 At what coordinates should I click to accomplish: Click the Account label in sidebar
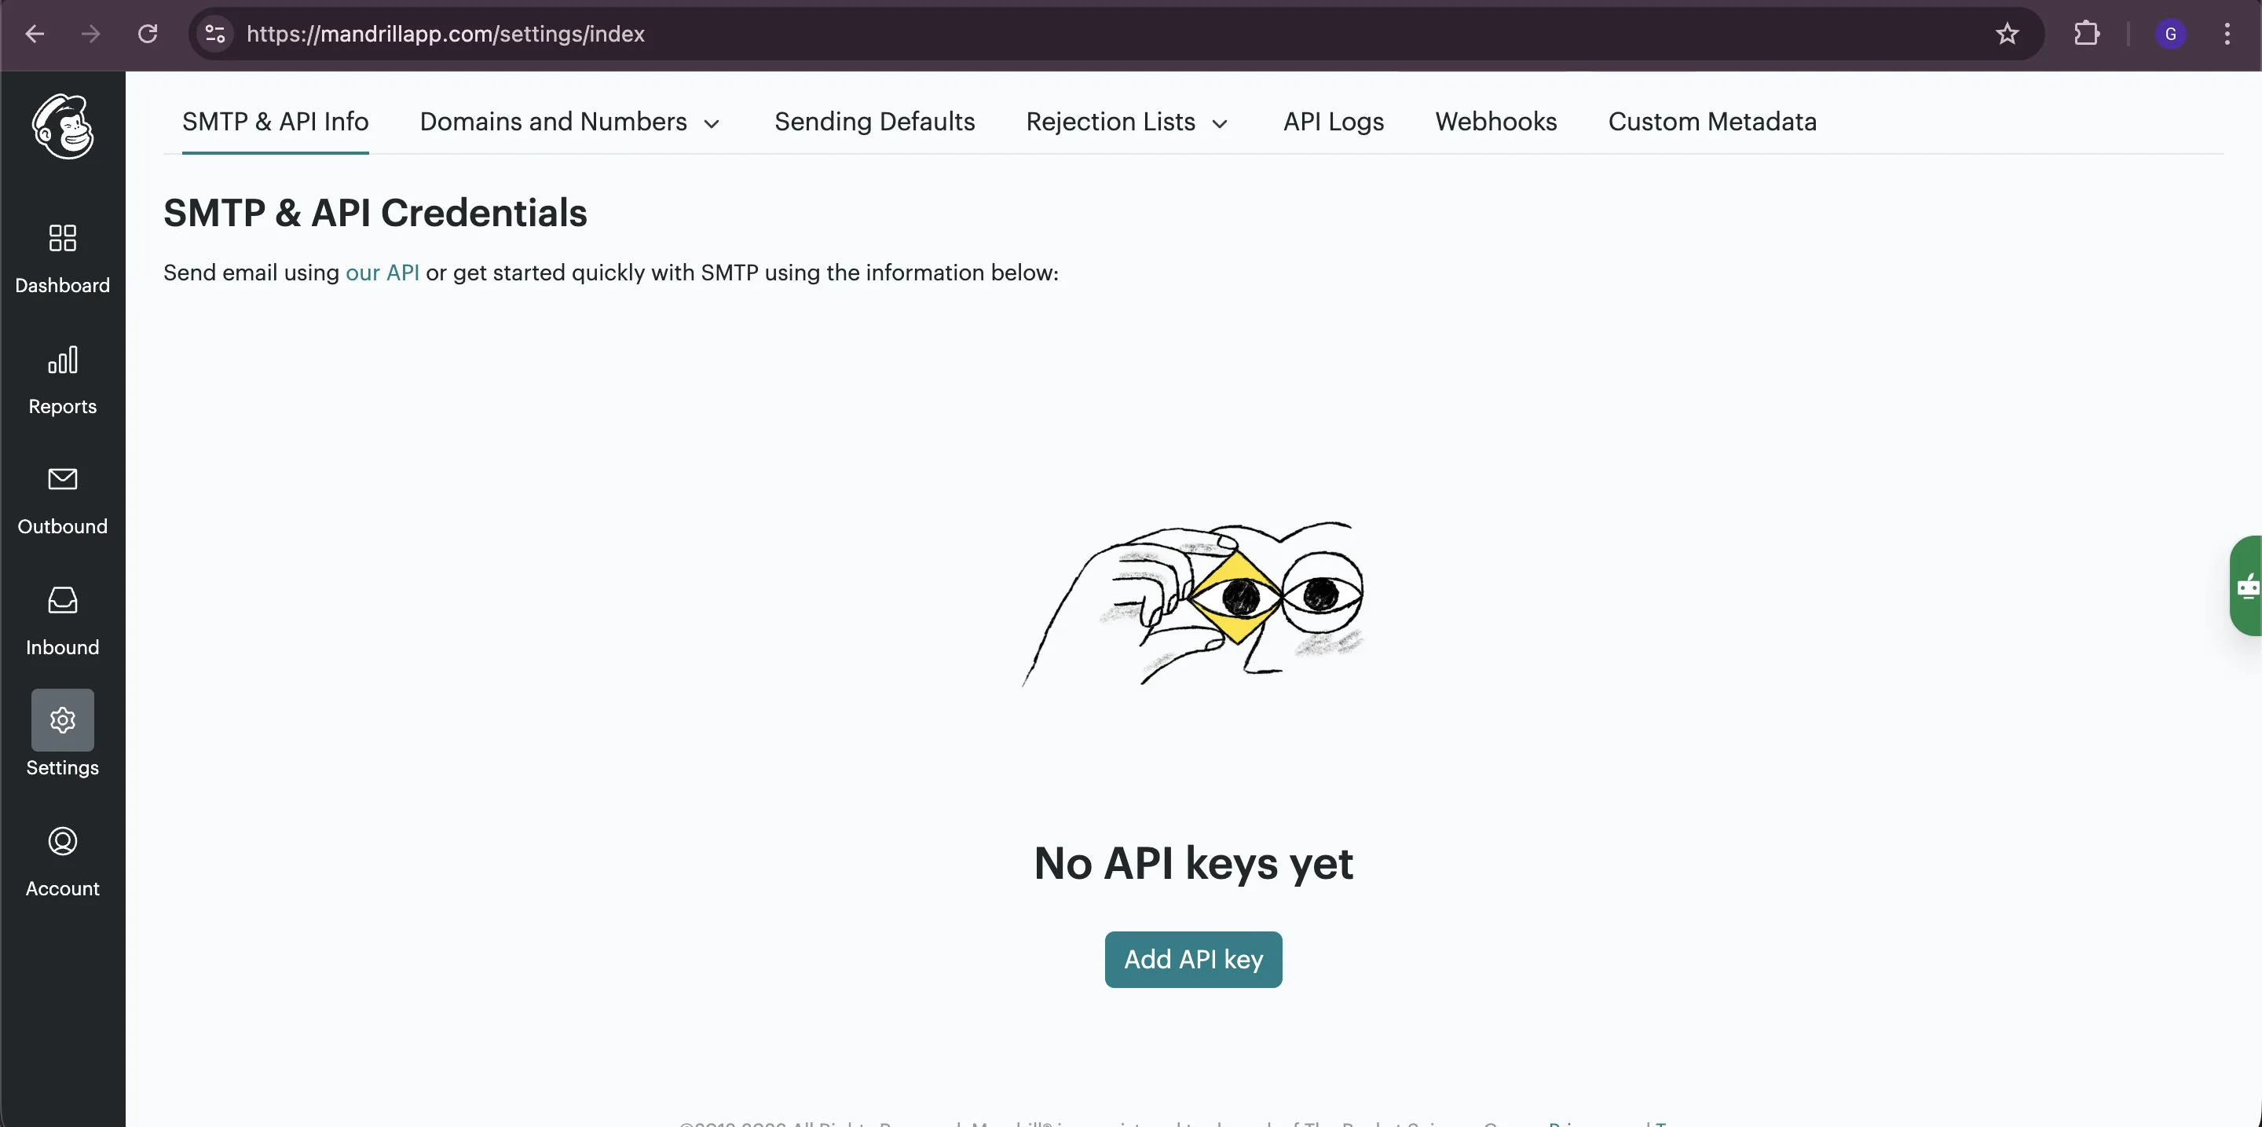(x=62, y=888)
